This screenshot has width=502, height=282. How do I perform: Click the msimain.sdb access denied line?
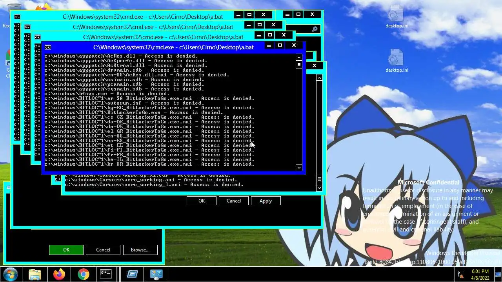click(x=124, y=80)
